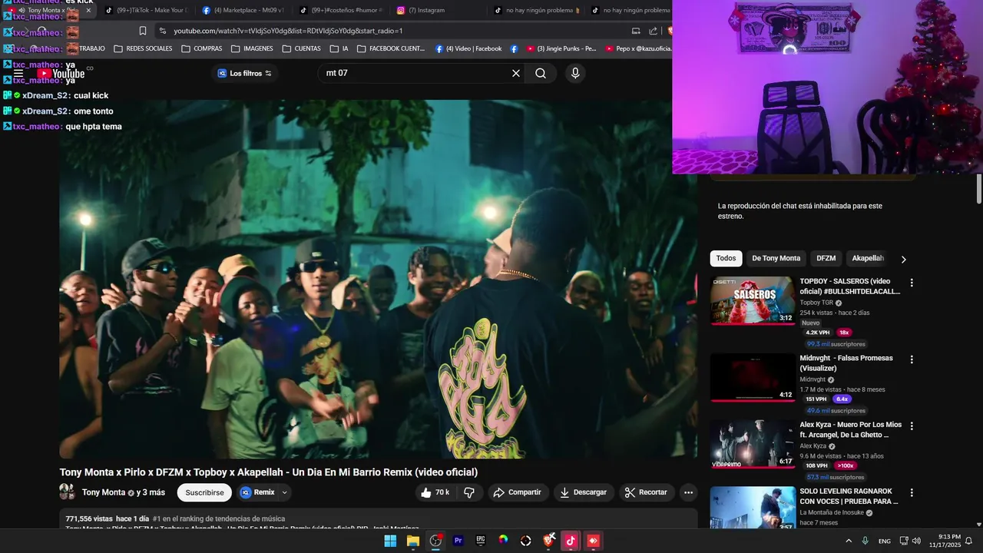Viewport: 983px width, 553px height.
Task: Click the Recortar clip button
Action: coord(645,492)
